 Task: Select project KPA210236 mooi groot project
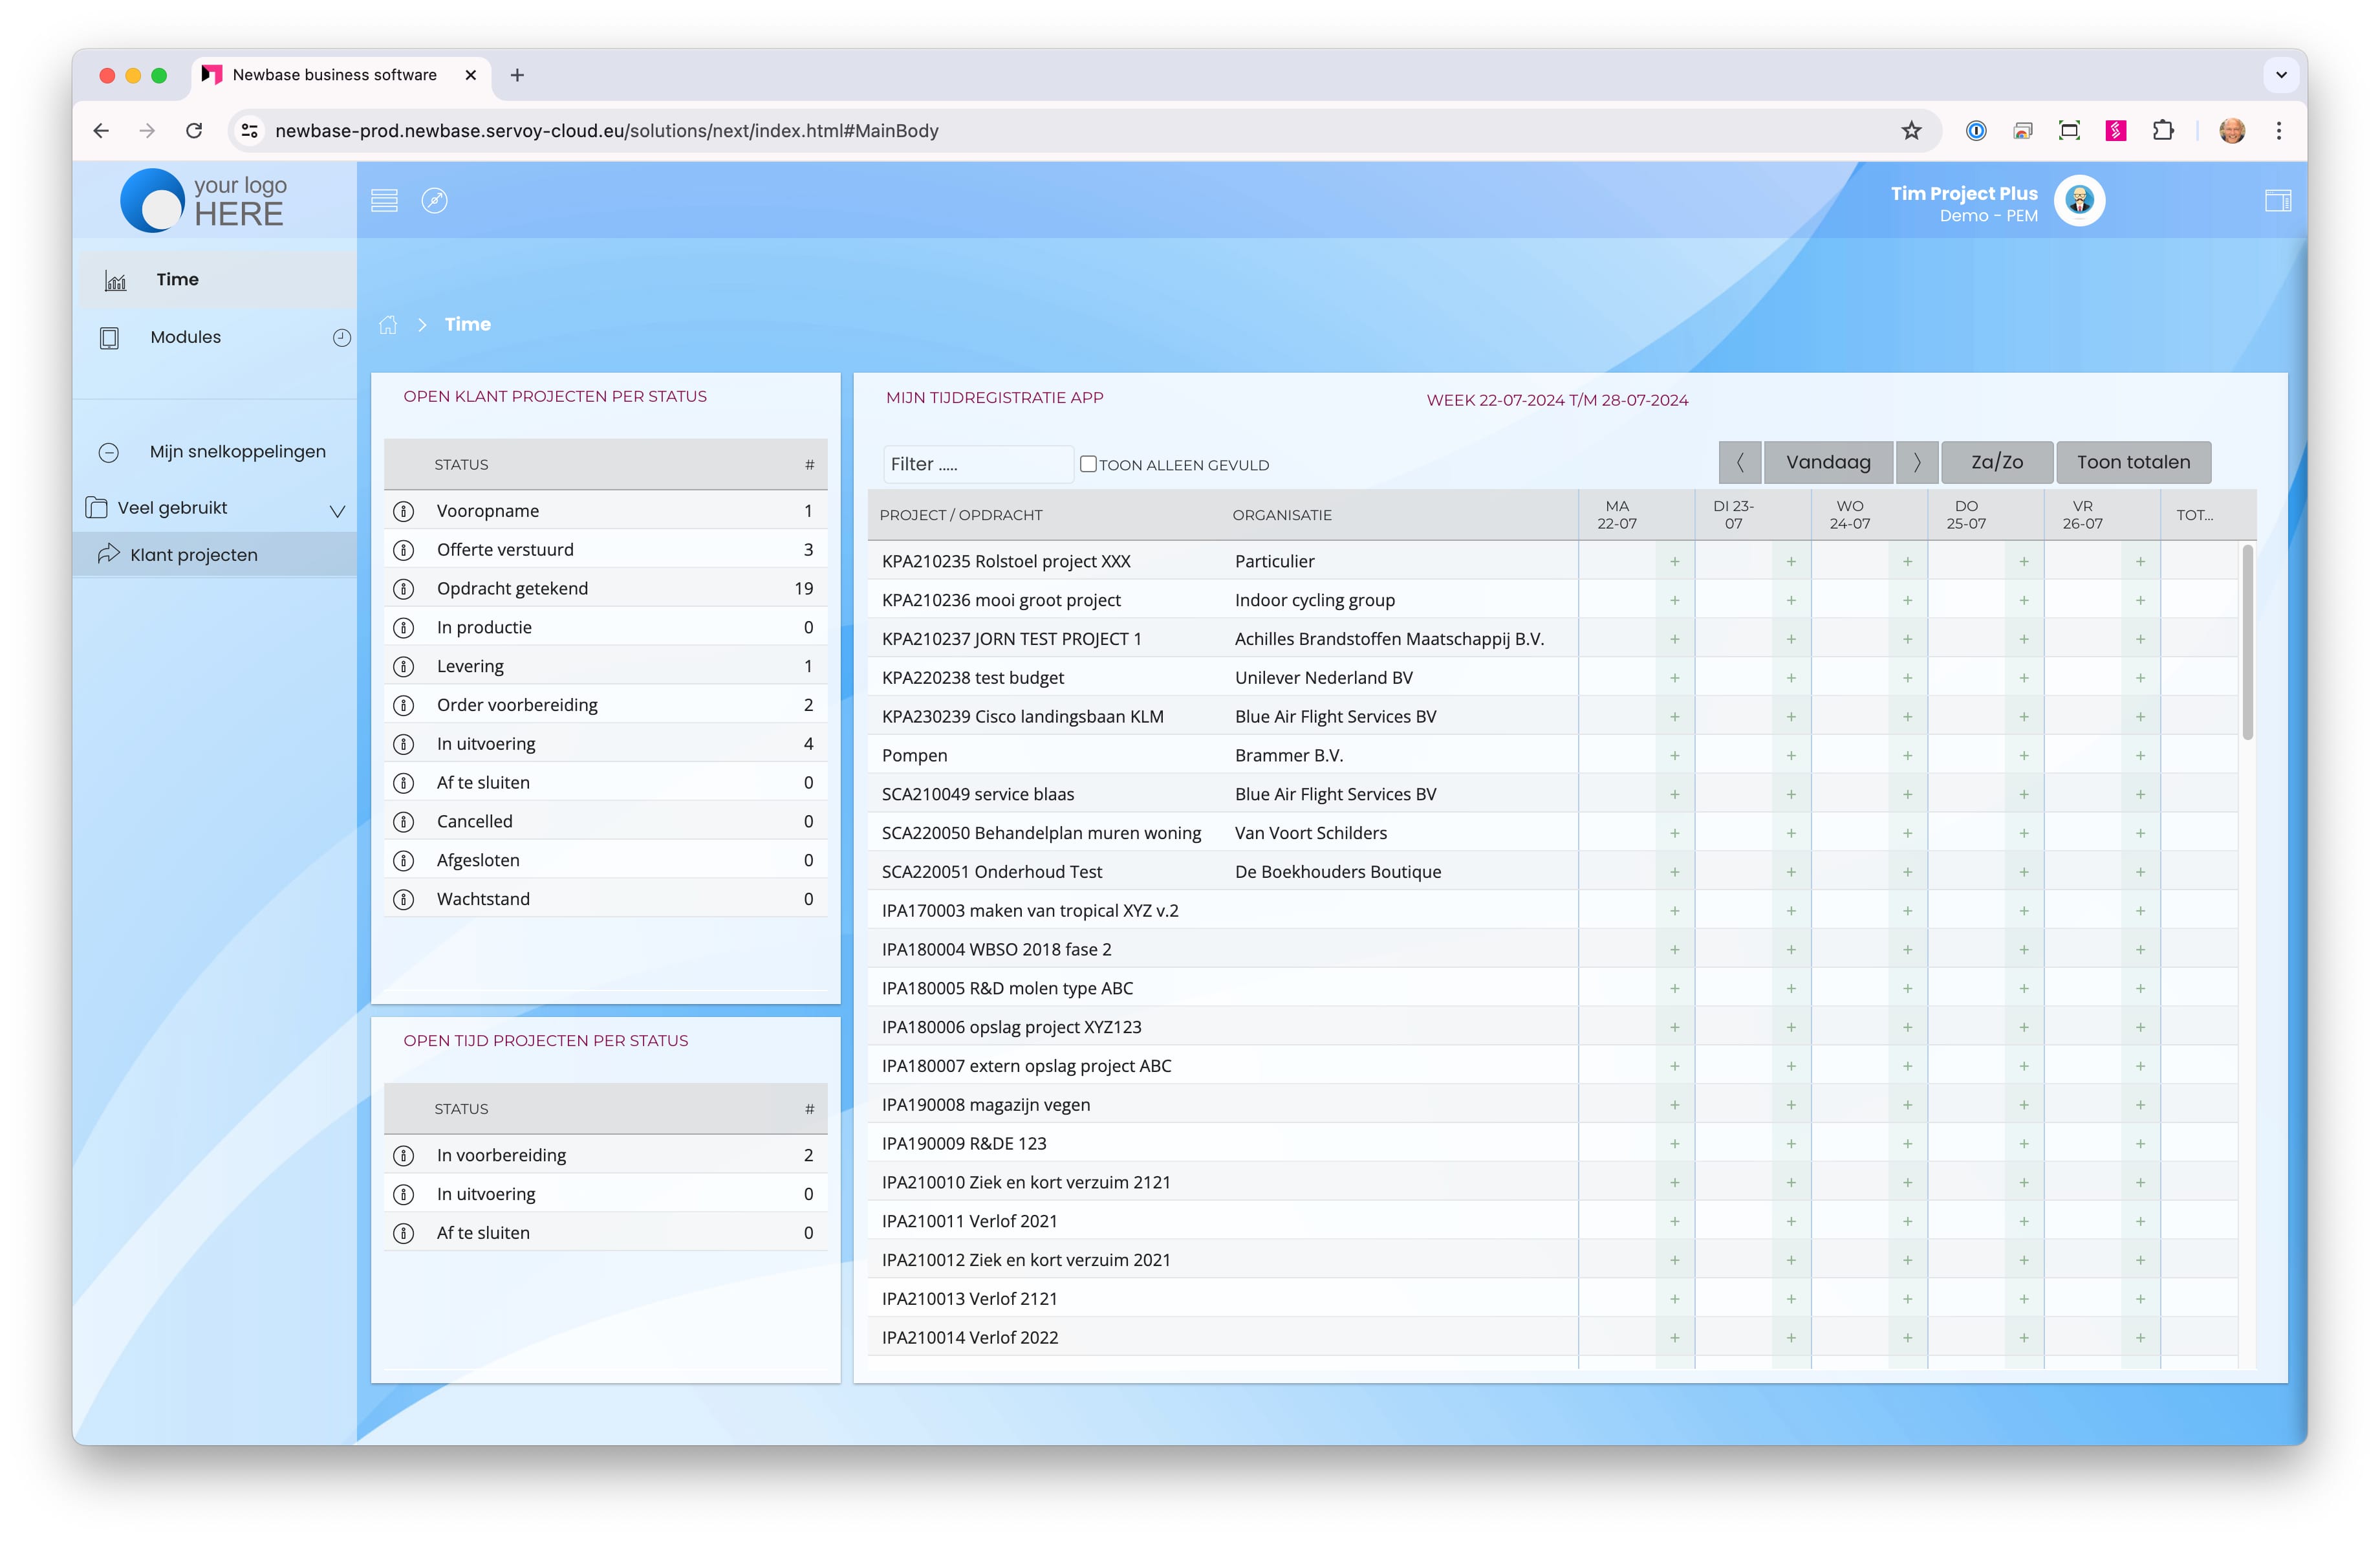tap(1001, 600)
